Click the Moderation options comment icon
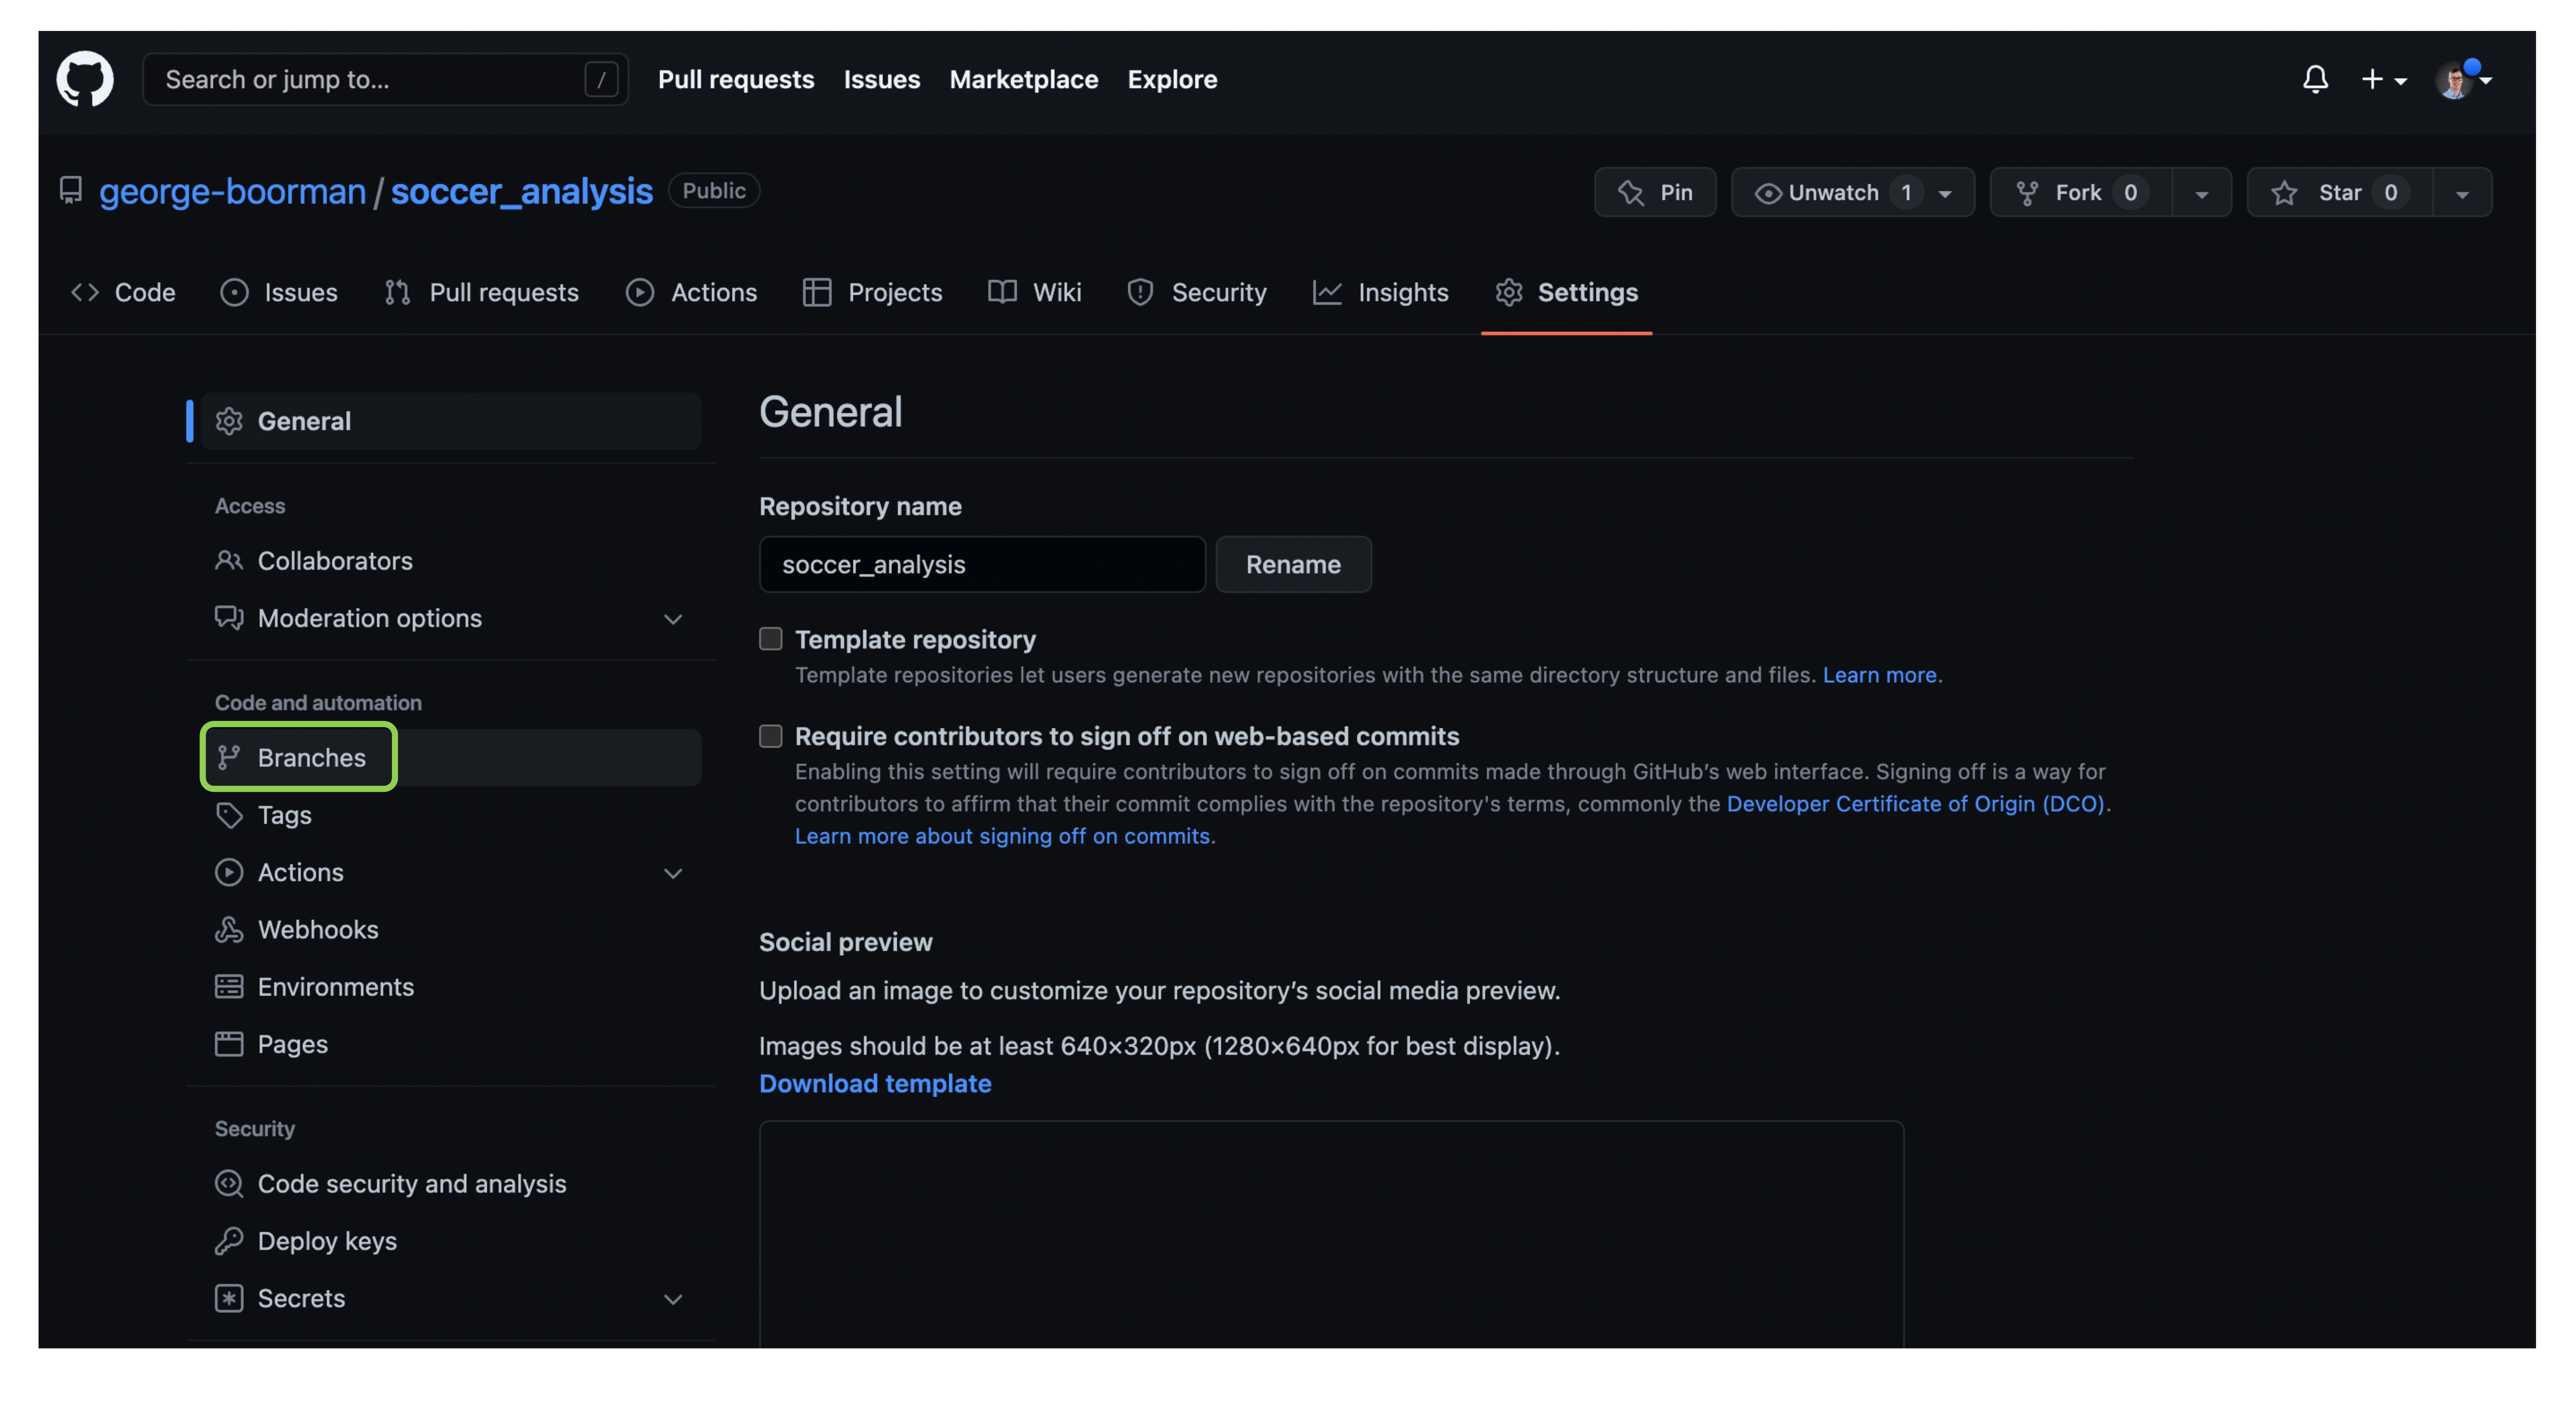 point(229,618)
